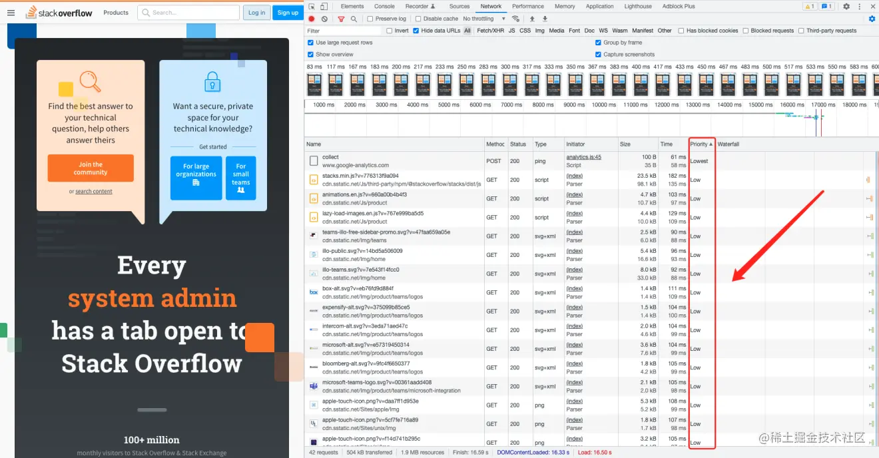Open the Lighthouse tab
This screenshot has width=879, height=458.
[638, 6]
